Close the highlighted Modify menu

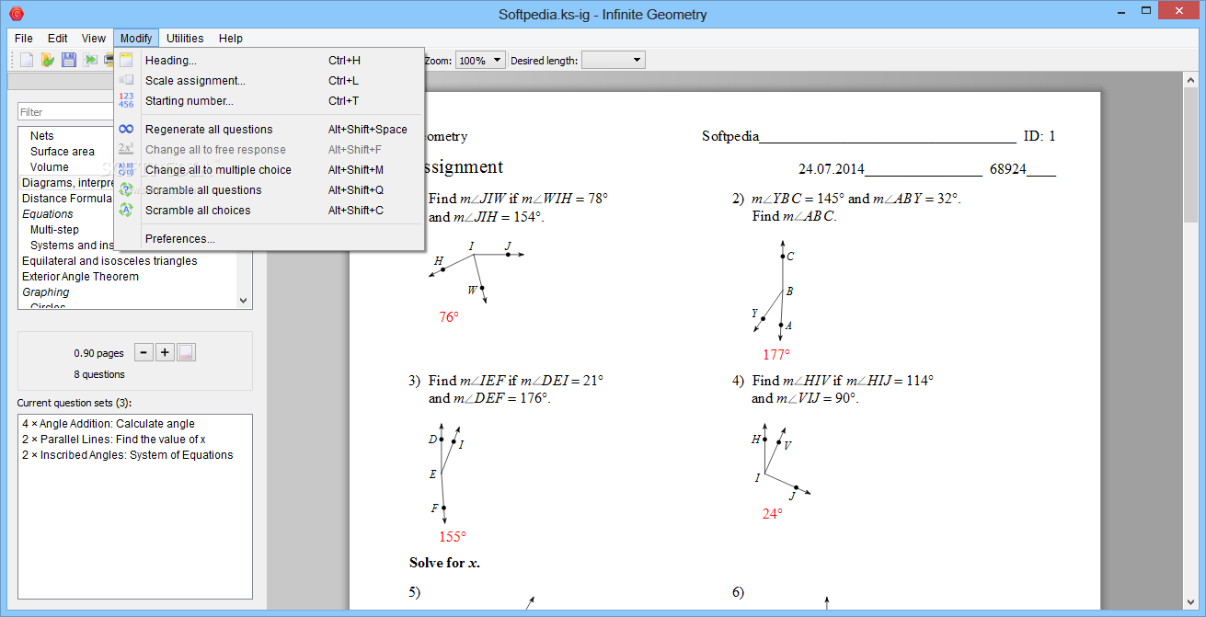click(136, 39)
